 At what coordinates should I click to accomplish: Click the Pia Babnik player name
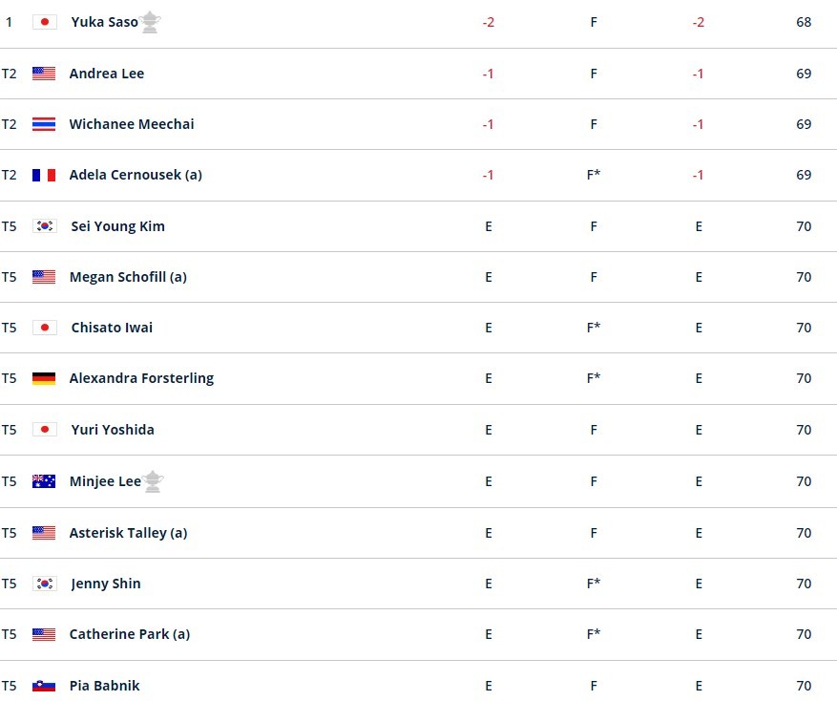coord(104,686)
